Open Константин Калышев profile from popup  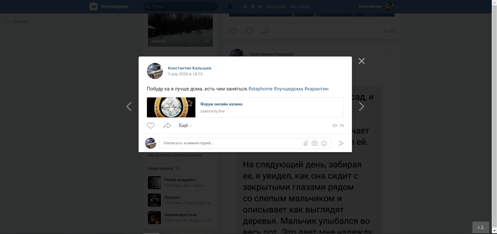(x=189, y=68)
